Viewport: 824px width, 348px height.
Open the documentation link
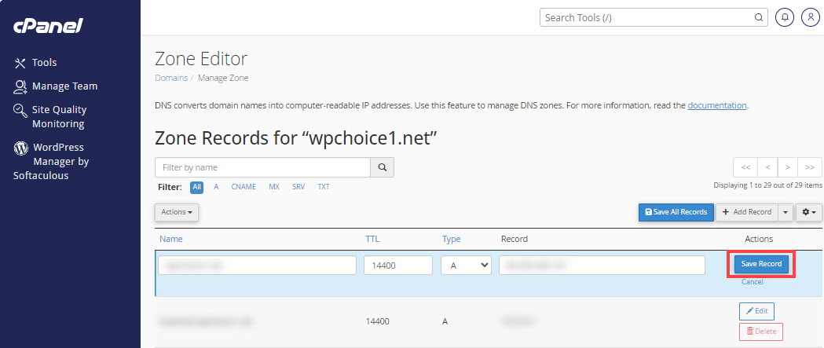(x=716, y=105)
